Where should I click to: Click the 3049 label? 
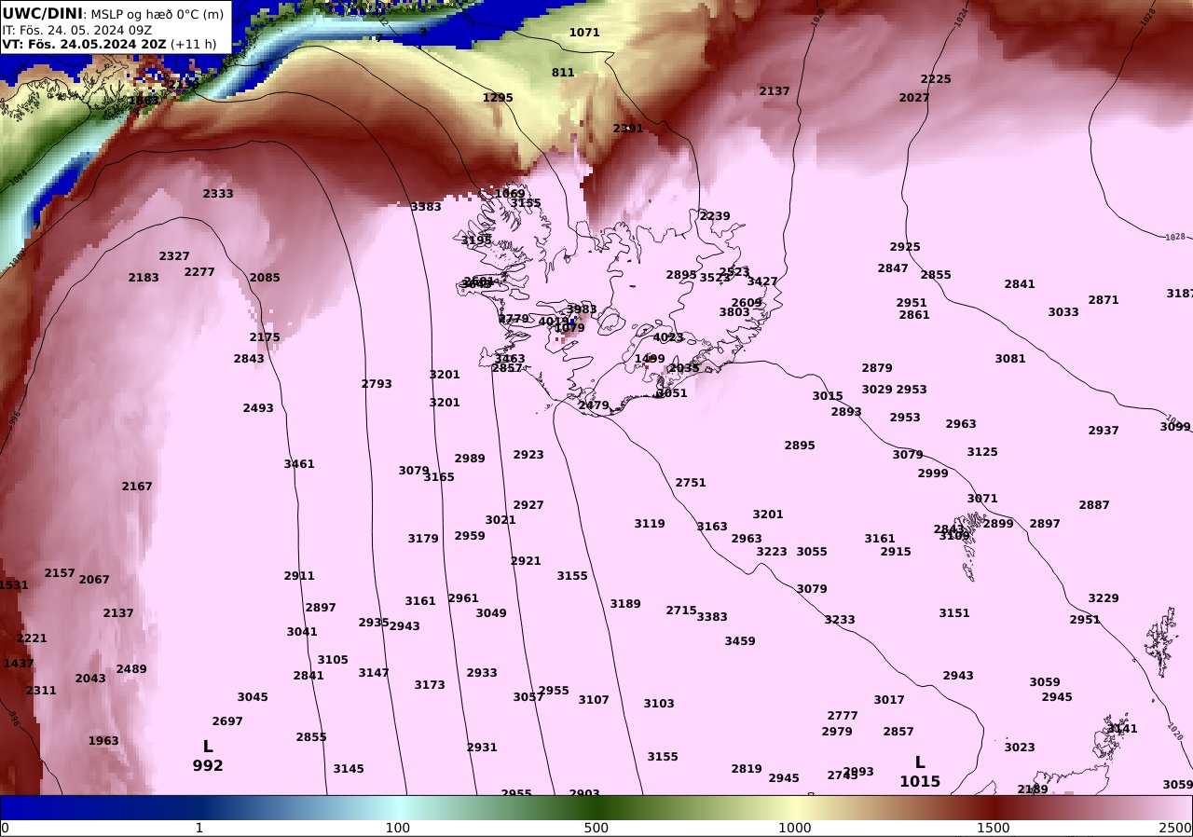(x=491, y=613)
